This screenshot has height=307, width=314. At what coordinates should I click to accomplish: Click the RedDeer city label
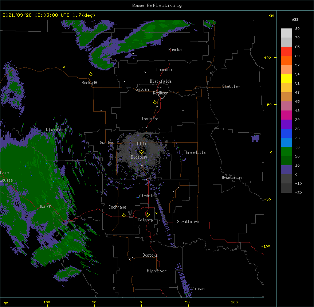coord(160,93)
